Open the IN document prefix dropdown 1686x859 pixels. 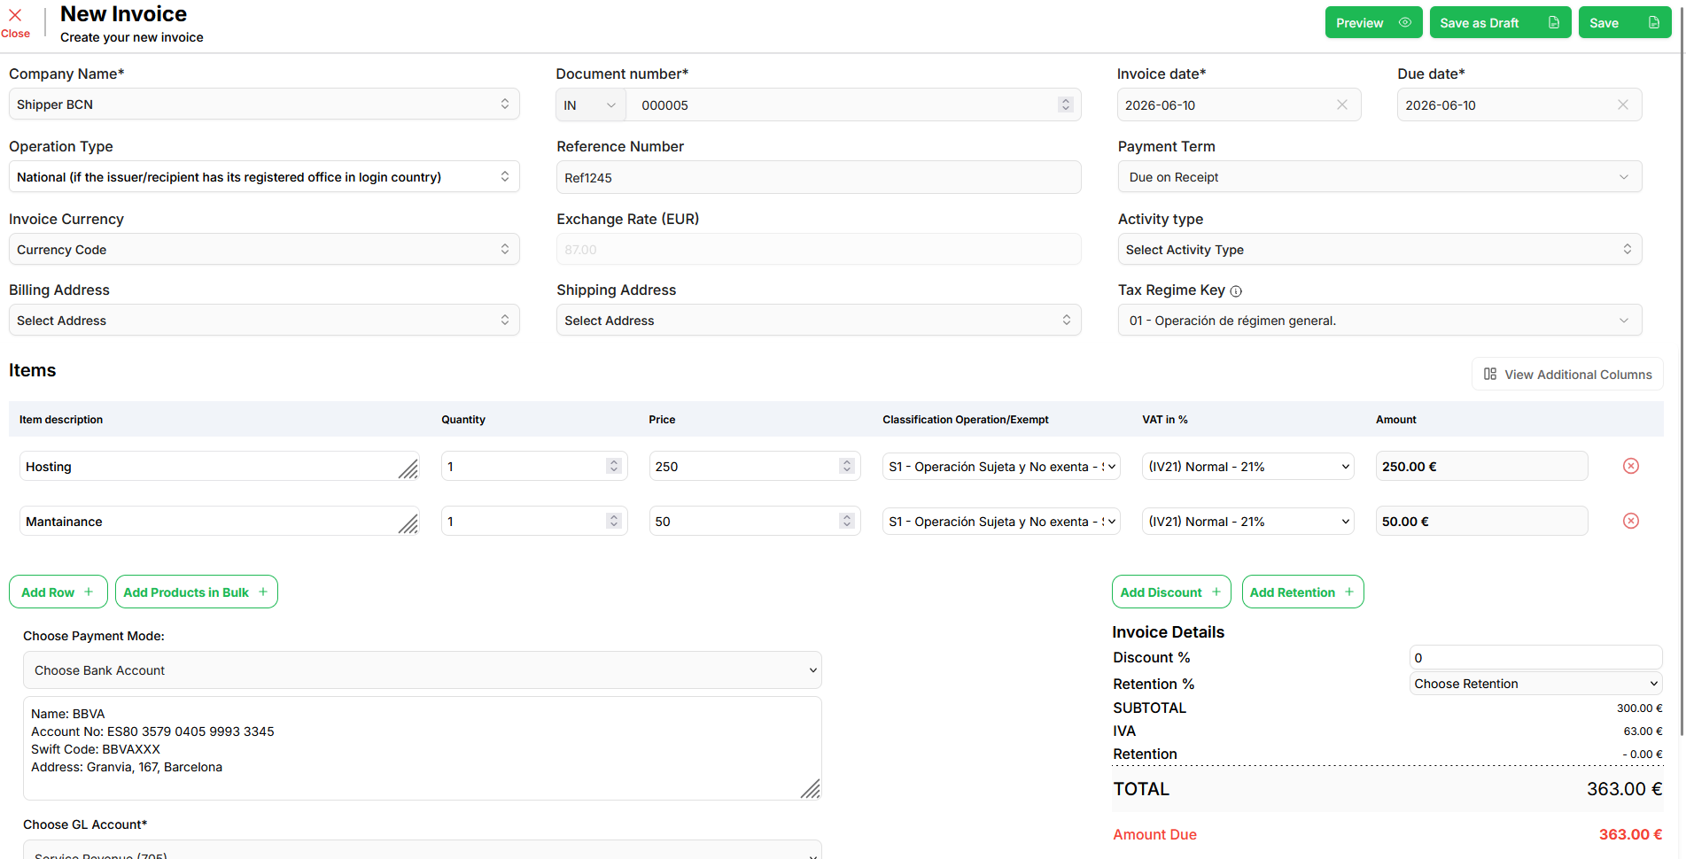tap(590, 105)
